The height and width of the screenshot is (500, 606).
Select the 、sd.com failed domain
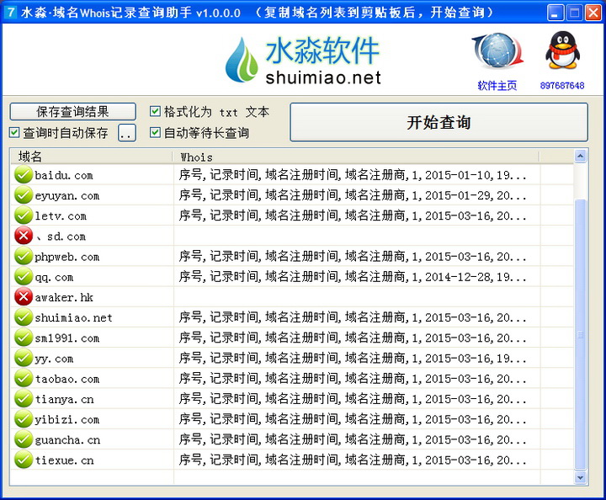[61, 236]
